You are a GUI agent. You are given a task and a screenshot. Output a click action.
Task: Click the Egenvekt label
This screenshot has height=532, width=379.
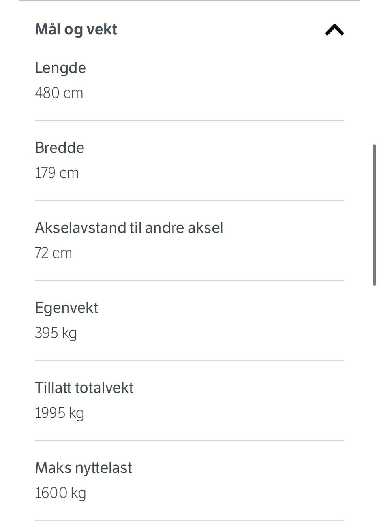coord(66,308)
